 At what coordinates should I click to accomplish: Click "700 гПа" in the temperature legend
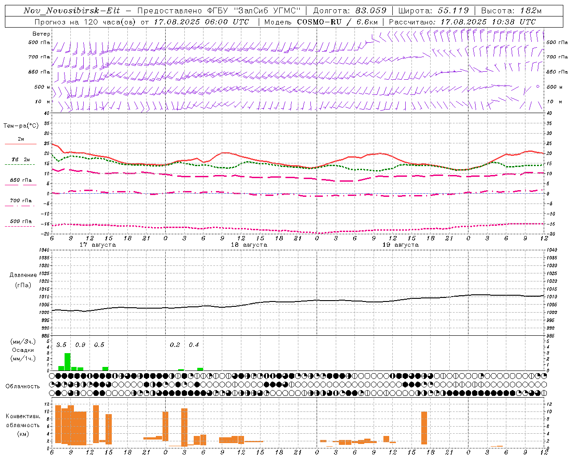(21, 200)
